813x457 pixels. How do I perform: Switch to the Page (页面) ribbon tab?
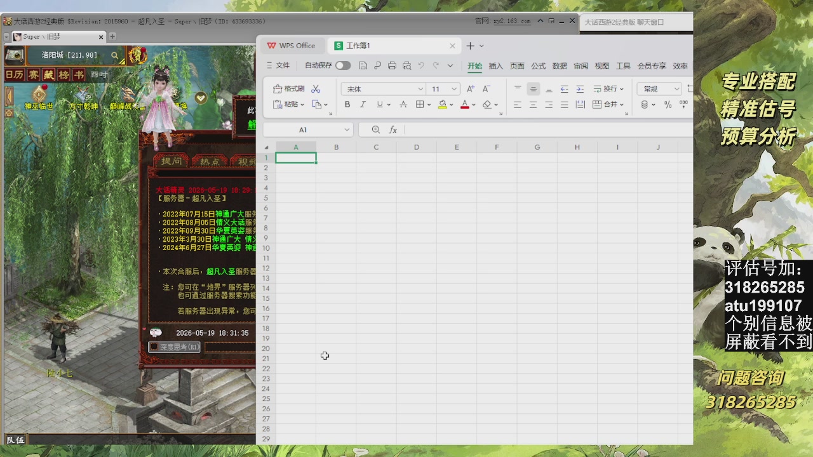tap(517, 65)
